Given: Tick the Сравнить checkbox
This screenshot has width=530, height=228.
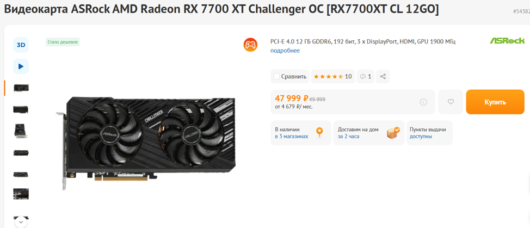Looking at the screenshot, I should coord(276,77).
